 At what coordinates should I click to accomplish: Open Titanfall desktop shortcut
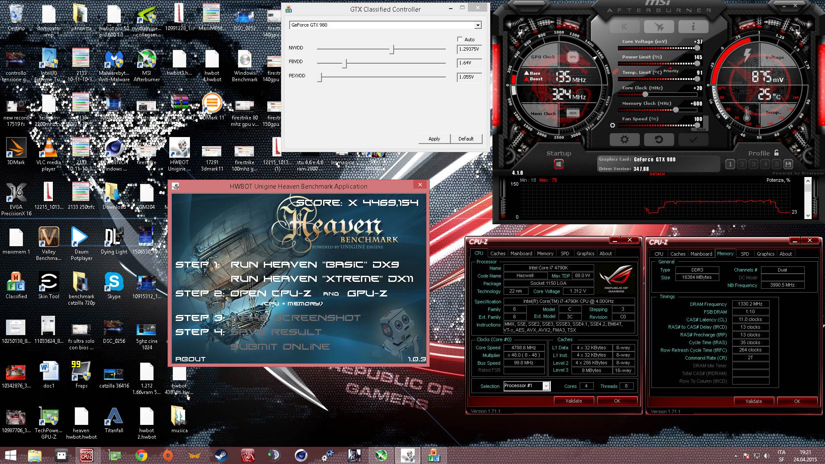click(x=114, y=420)
